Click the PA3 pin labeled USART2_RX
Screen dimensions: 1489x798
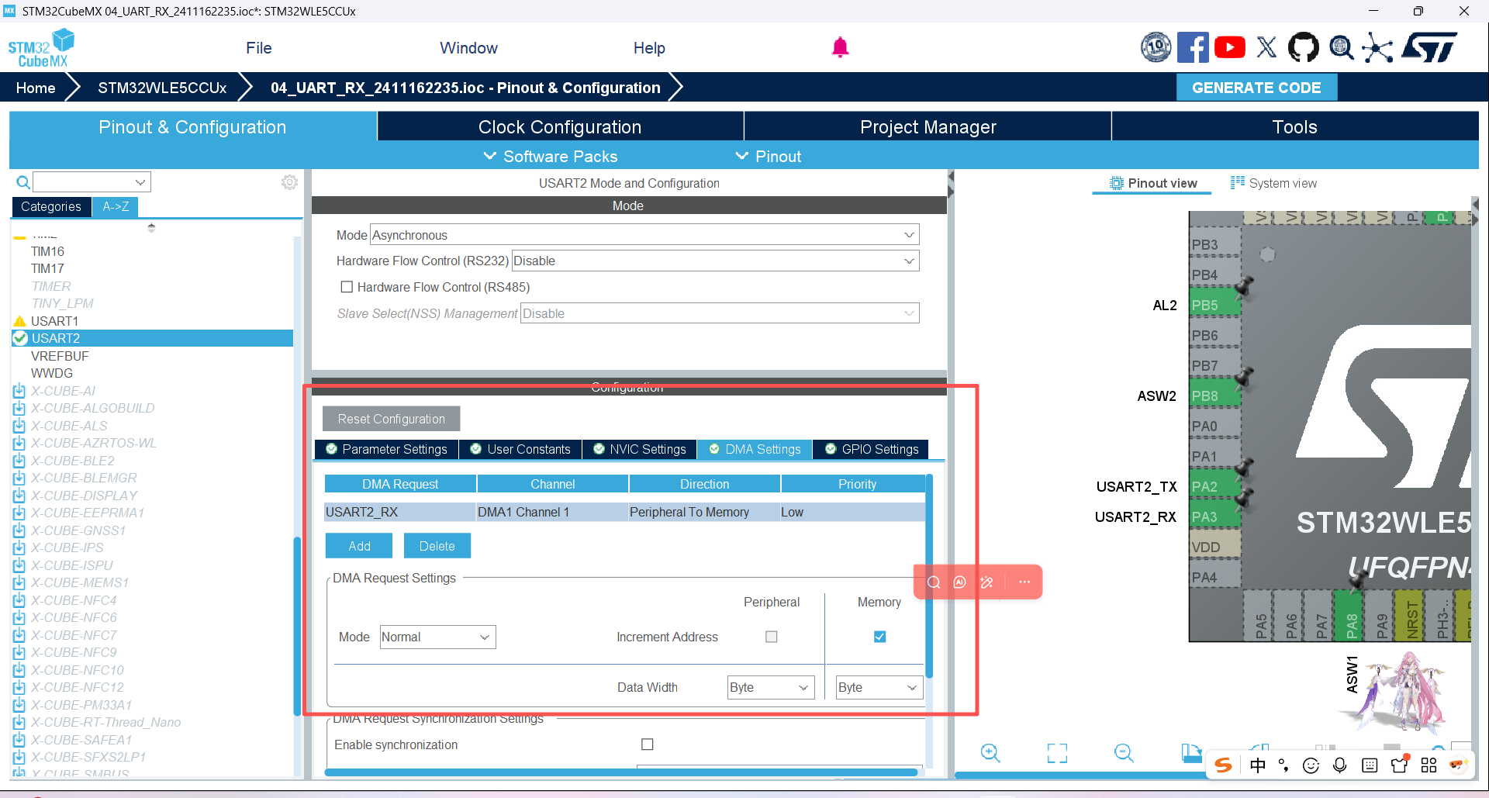(x=1214, y=517)
